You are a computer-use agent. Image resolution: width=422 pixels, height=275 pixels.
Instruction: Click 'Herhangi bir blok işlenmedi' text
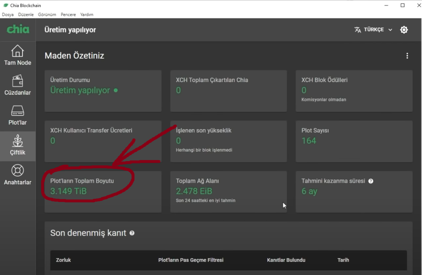click(x=204, y=150)
